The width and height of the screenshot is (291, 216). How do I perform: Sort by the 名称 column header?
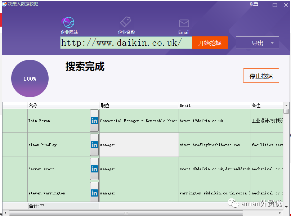63,105
